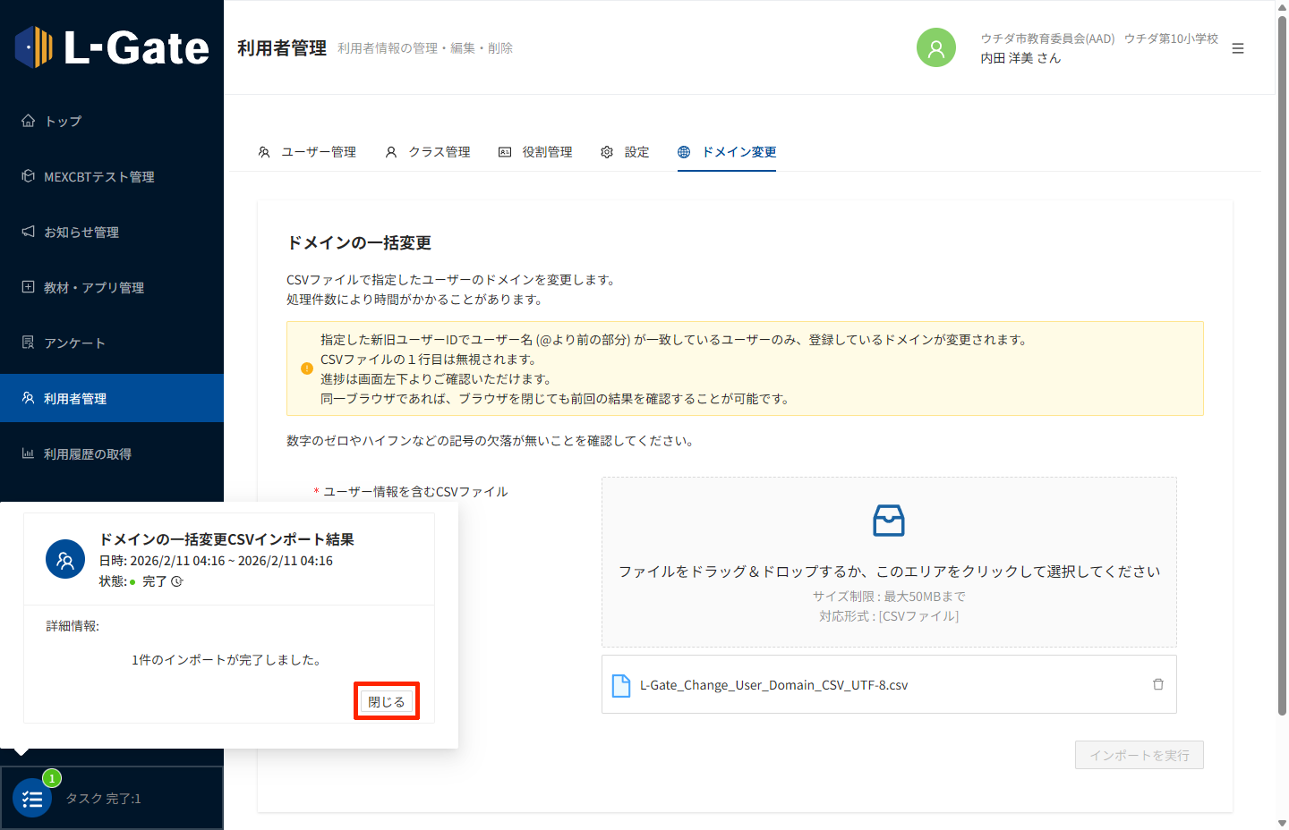Open アンケート in sidebar
This screenshot has height=830, width=1289.
click(74, 343)
